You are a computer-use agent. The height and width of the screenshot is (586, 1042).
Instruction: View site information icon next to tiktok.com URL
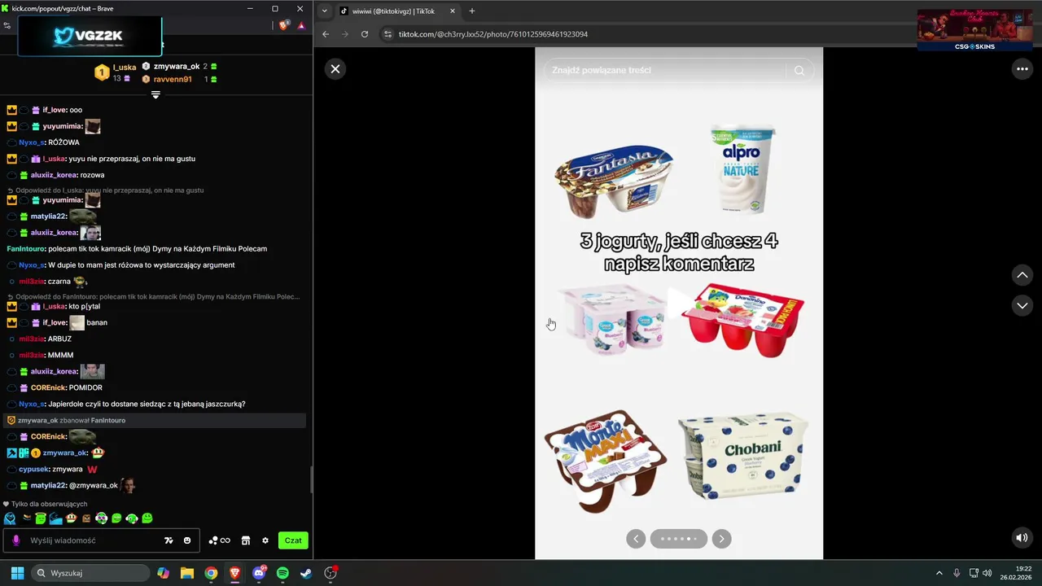pos(387,34)
